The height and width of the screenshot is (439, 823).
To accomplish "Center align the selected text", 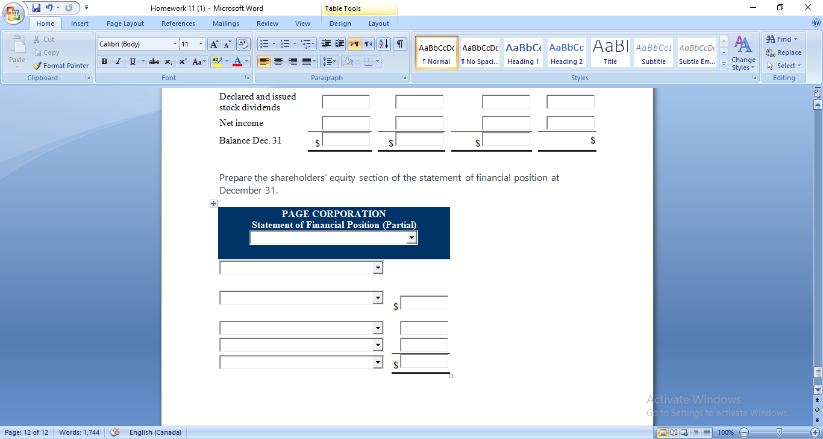I will pyautogui.click(x=278, y=62).
